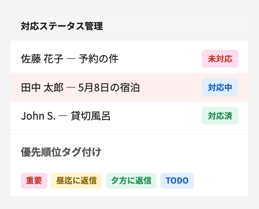Click the name John S.
Viewport: 259px width, 209px height.
[x=38, y=116]
